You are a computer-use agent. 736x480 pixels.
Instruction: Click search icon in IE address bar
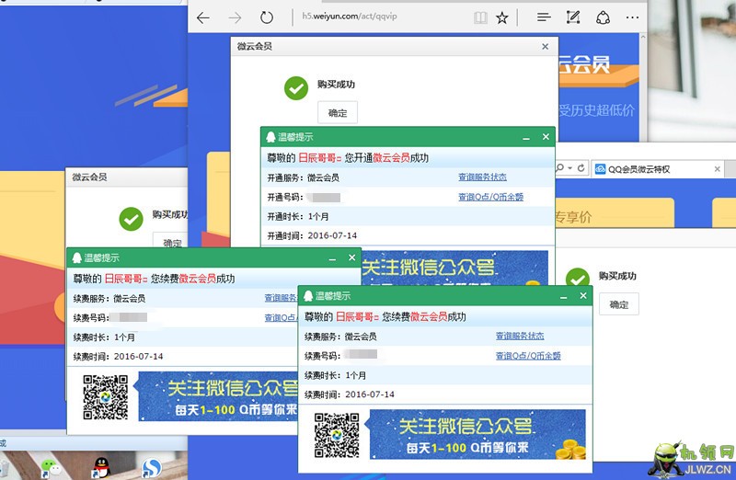(559, 168)
